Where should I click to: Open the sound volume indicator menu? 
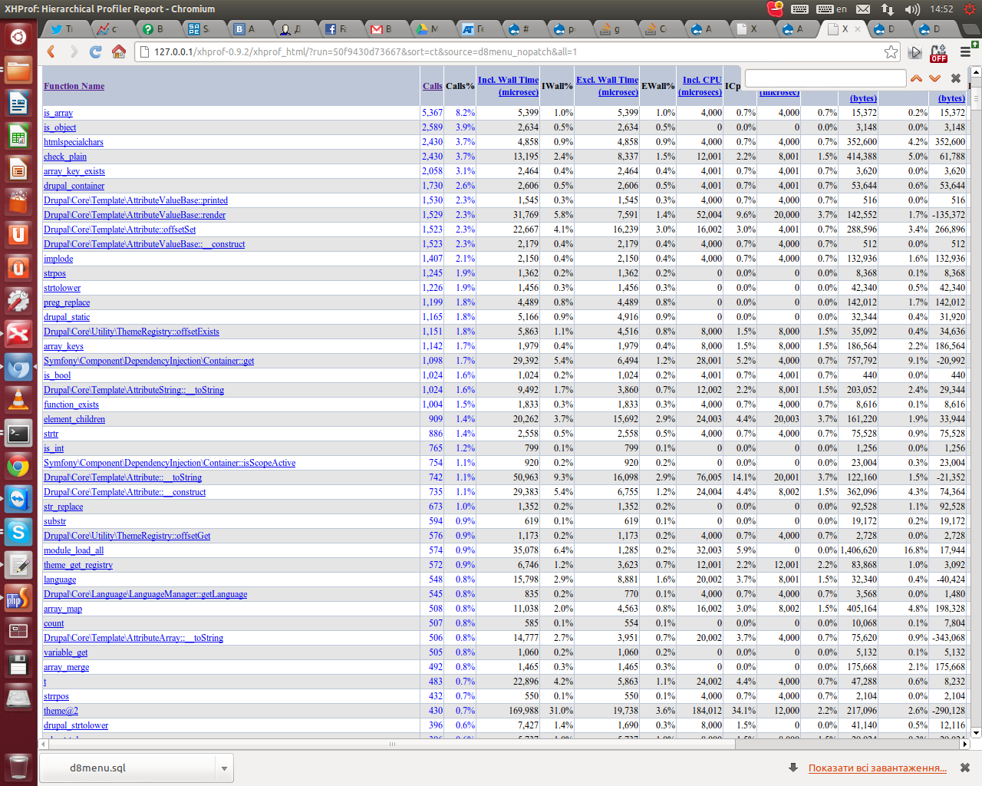pos(912,9)
